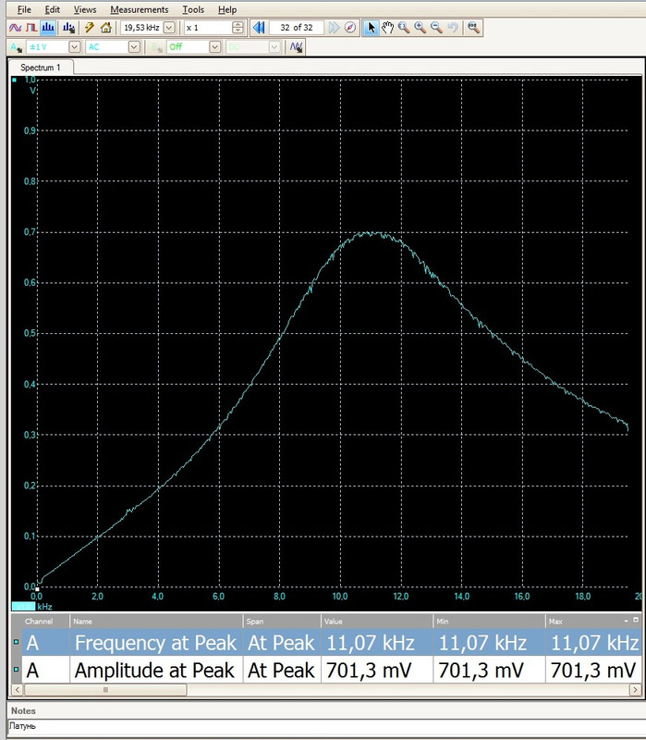Click measurements table scroll-left arrow
The image size is (646, 740).
[x=17, y=690]
